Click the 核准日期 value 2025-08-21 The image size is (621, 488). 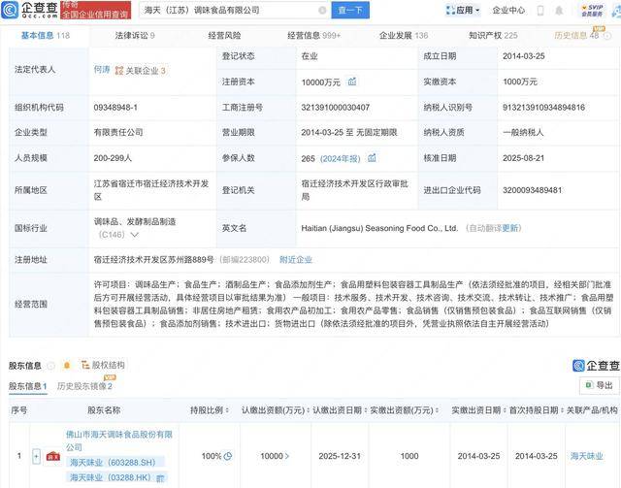[524, 158]
